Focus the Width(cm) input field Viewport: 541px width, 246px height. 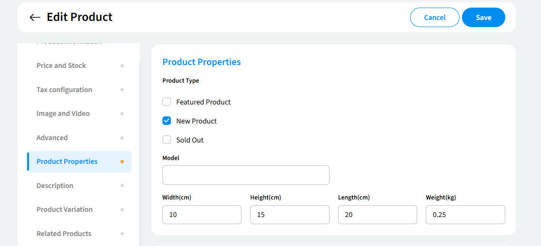point(202,215)
